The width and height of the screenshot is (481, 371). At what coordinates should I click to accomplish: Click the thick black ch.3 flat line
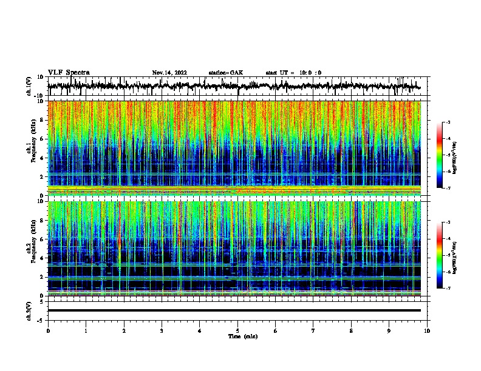tap(234, 310)
